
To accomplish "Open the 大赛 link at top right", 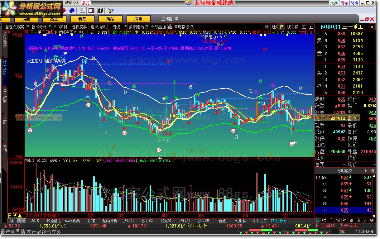I will [x=334, y=3].
